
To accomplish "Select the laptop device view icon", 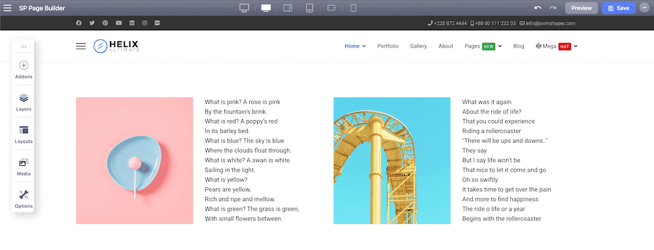I will (x=266, y=8).
